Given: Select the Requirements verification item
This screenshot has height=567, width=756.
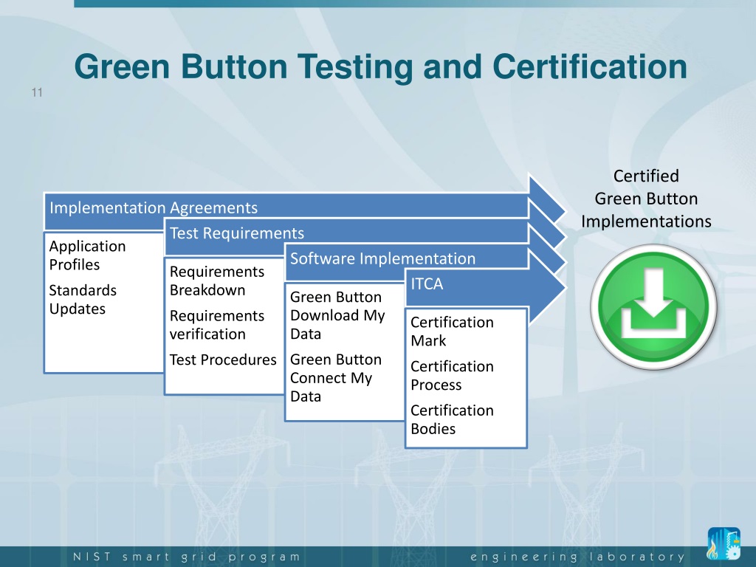Looking at the screenshot, I should (x=216, y=325).
